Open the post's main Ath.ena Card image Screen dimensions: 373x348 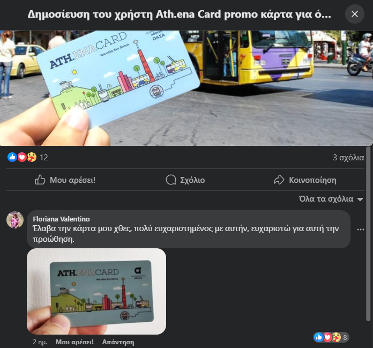(186, 88)
